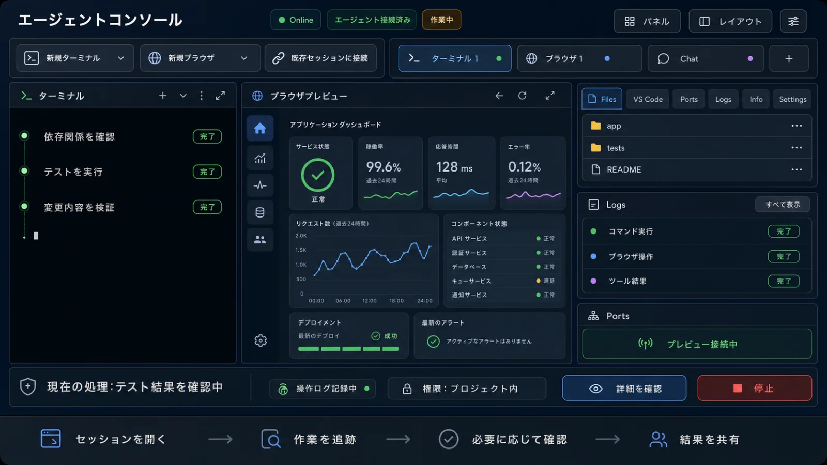
Task: Switch to the ブラウザ 1 tab
Action: coord(579,58)
